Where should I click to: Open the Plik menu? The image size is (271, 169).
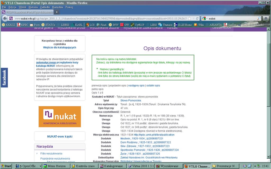pyautogui.click(x=4, y=7)
